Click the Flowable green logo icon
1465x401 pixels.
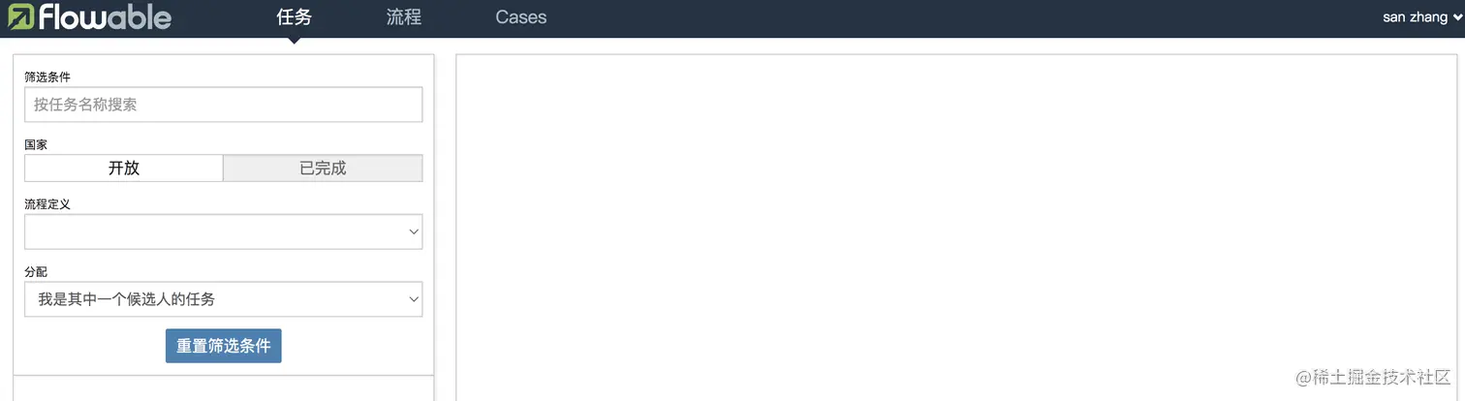coord(20,16)
